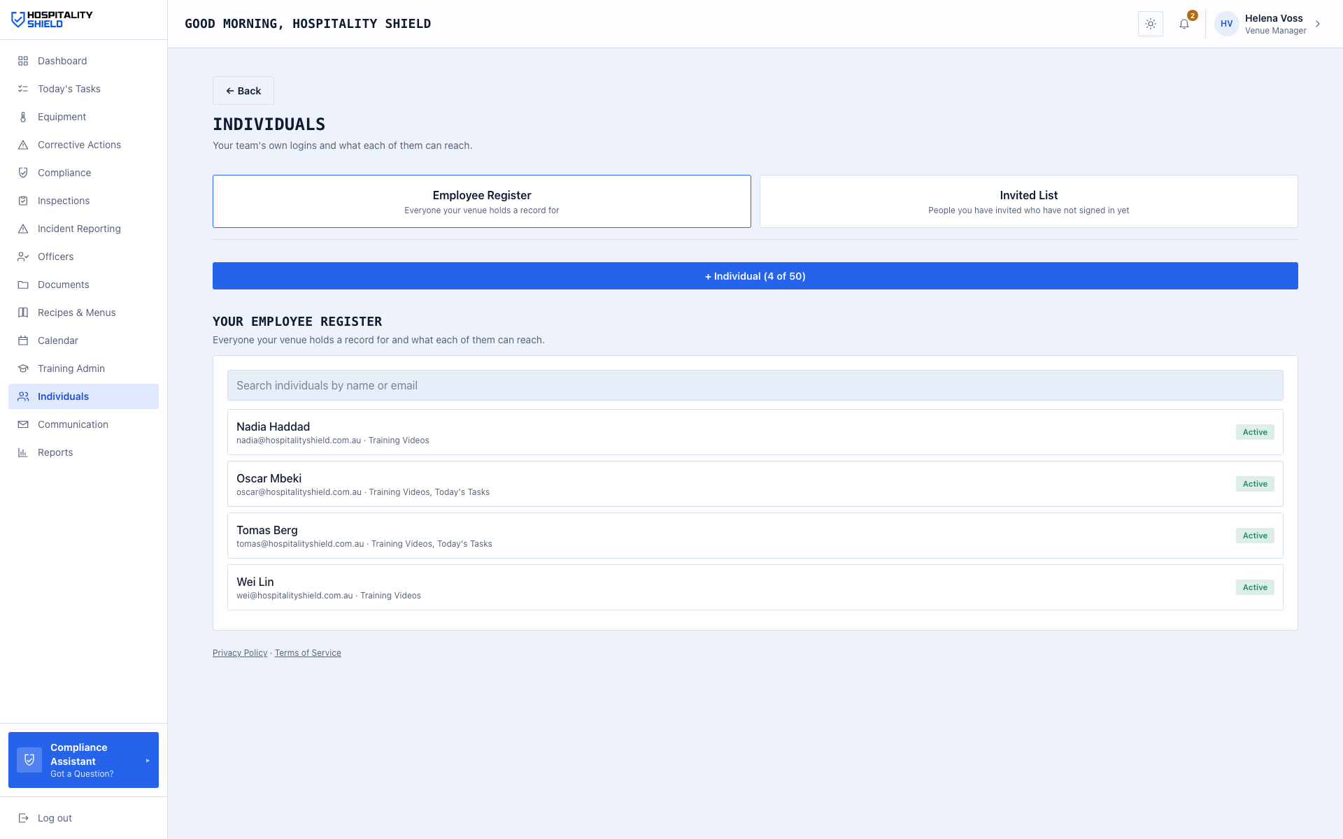Viewport: 1343px width, 839px height.
Task: Click the Calendar icon in sidebar
Action: [x=23, y=340]
